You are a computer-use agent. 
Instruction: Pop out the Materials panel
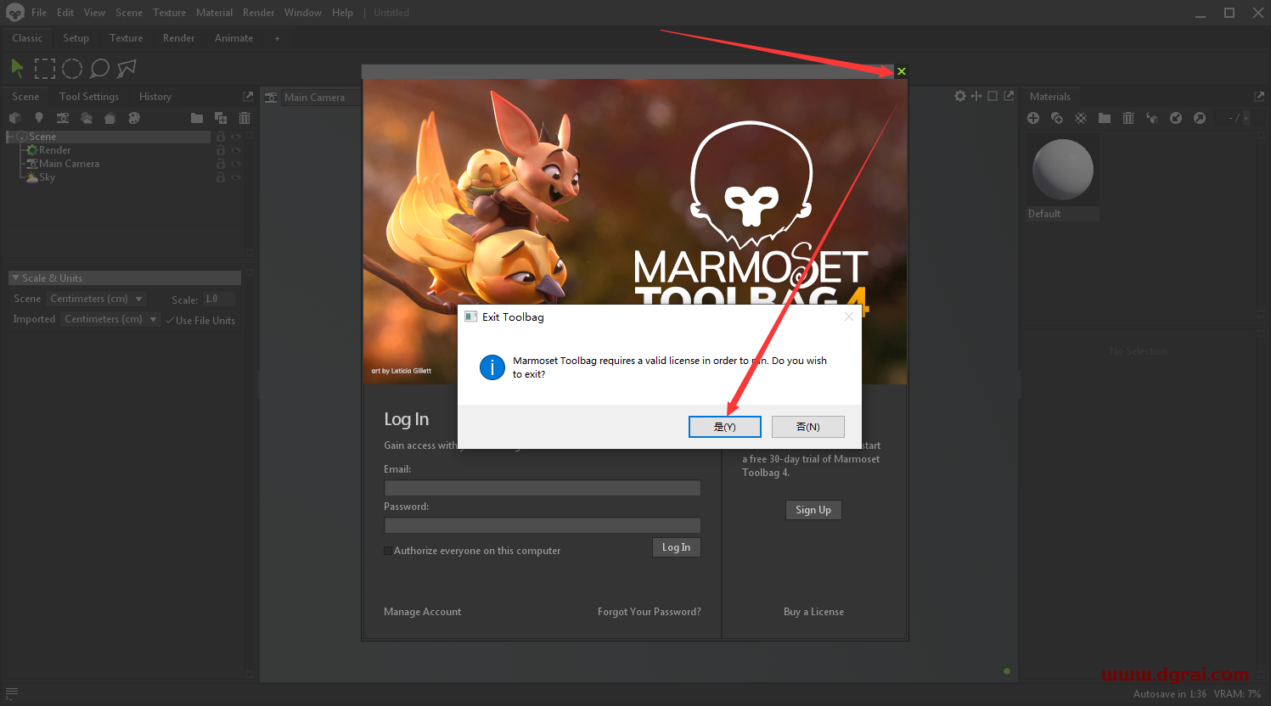1259,96
